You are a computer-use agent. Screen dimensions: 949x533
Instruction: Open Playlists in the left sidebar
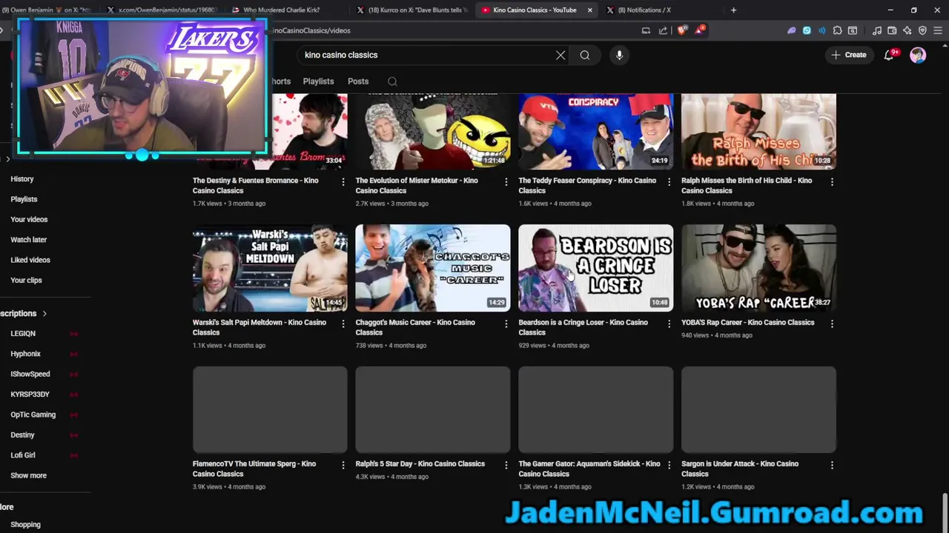tap(24, 199)
